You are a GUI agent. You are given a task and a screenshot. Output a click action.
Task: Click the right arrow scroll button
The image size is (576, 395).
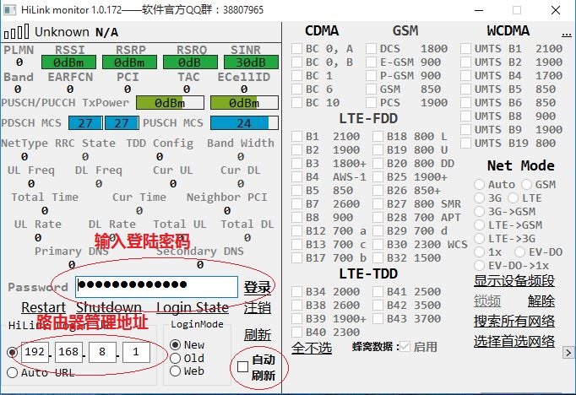568,353
